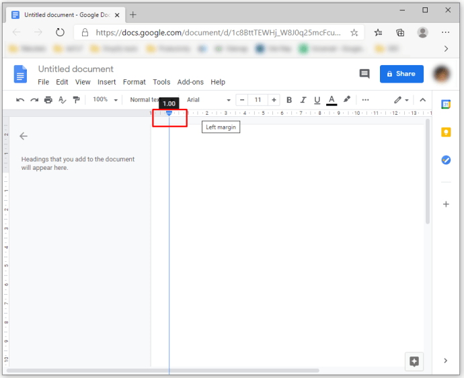Increase font size with the plus button
Viewport: 464px width, 378px height.
[274, 100]
